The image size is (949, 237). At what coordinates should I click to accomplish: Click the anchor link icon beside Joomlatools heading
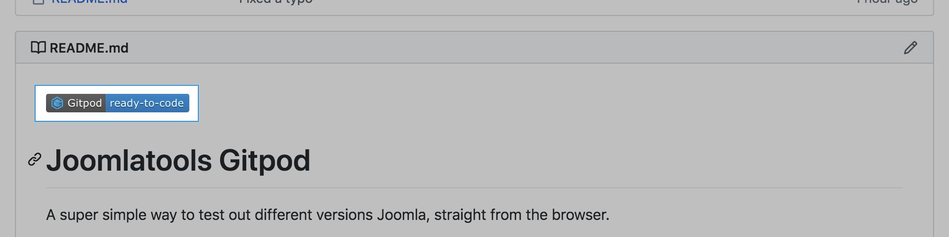[34, 160]
